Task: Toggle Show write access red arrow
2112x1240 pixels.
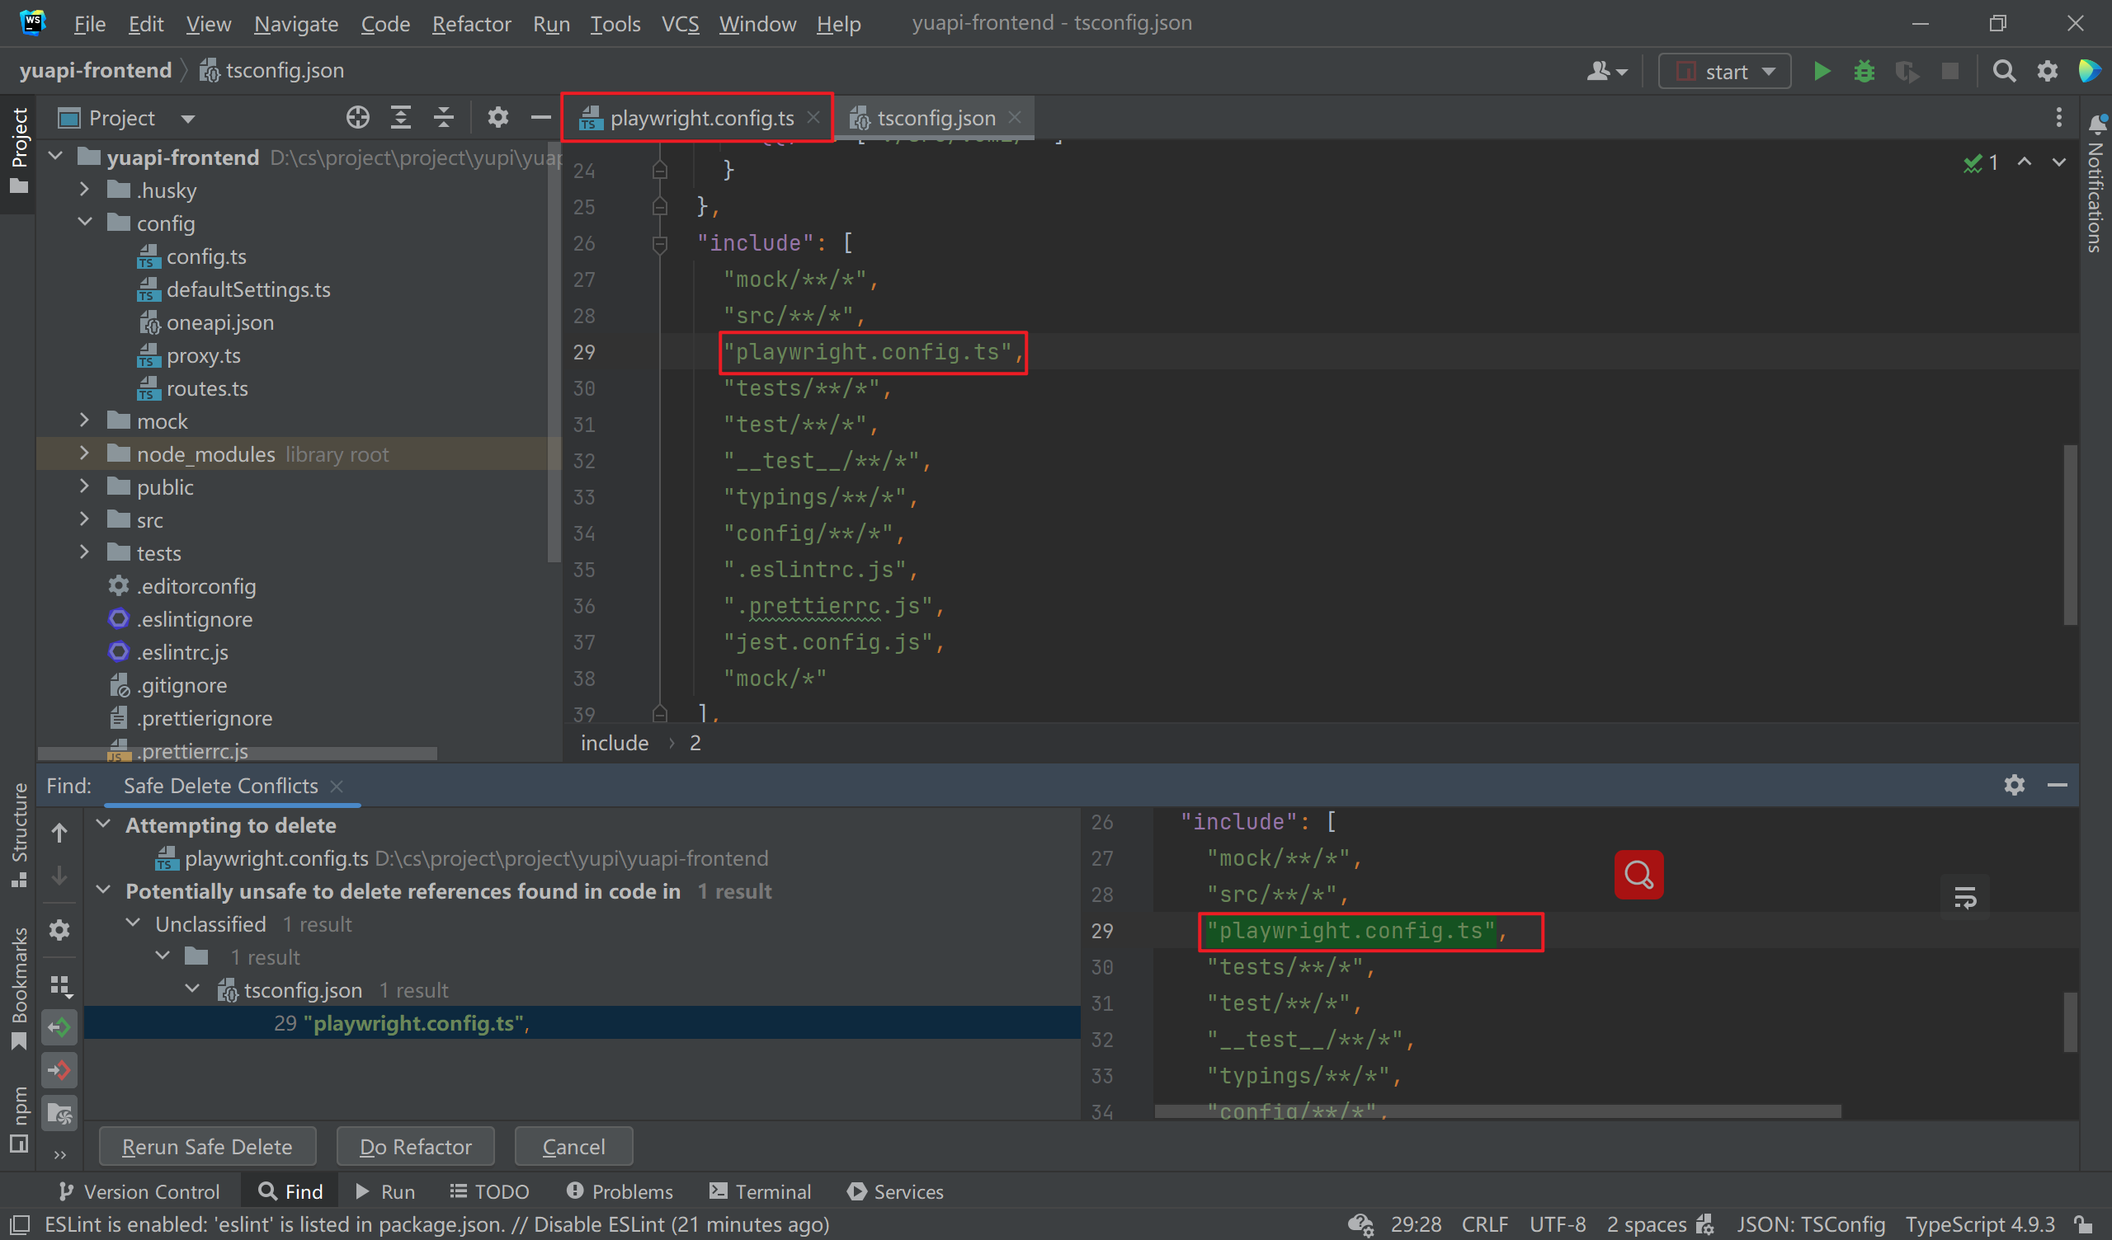Action: click(x=59, y=1070)
